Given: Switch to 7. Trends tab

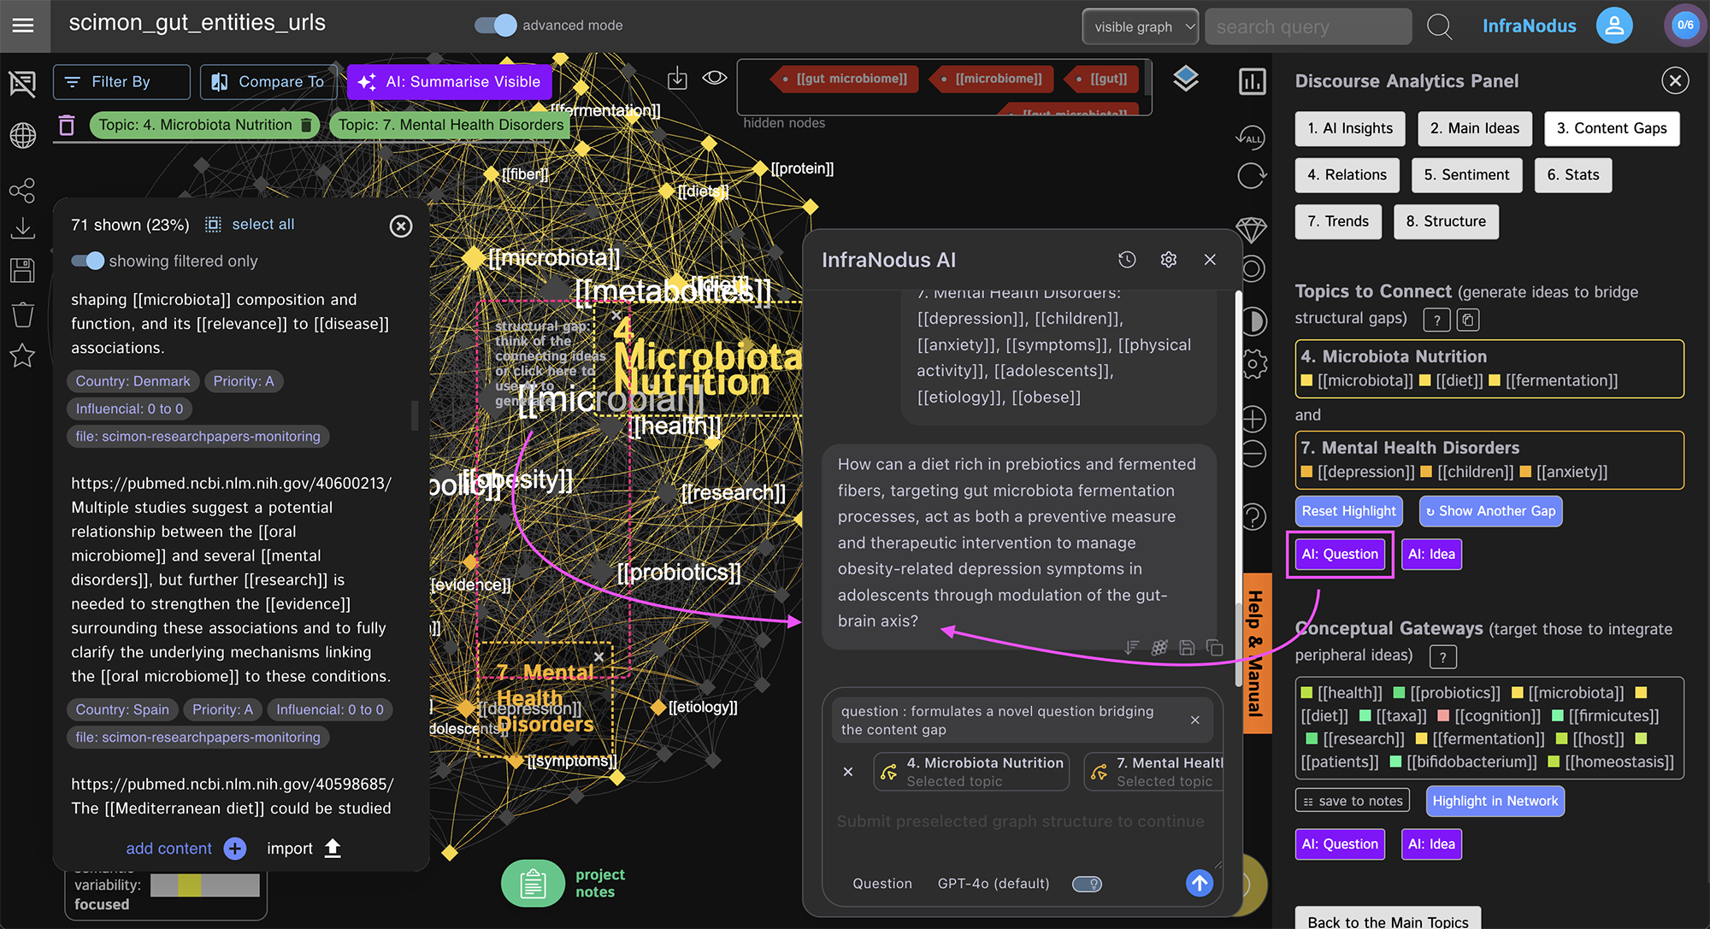Looking at the screenshot, I should click(x=1338, y=221).
